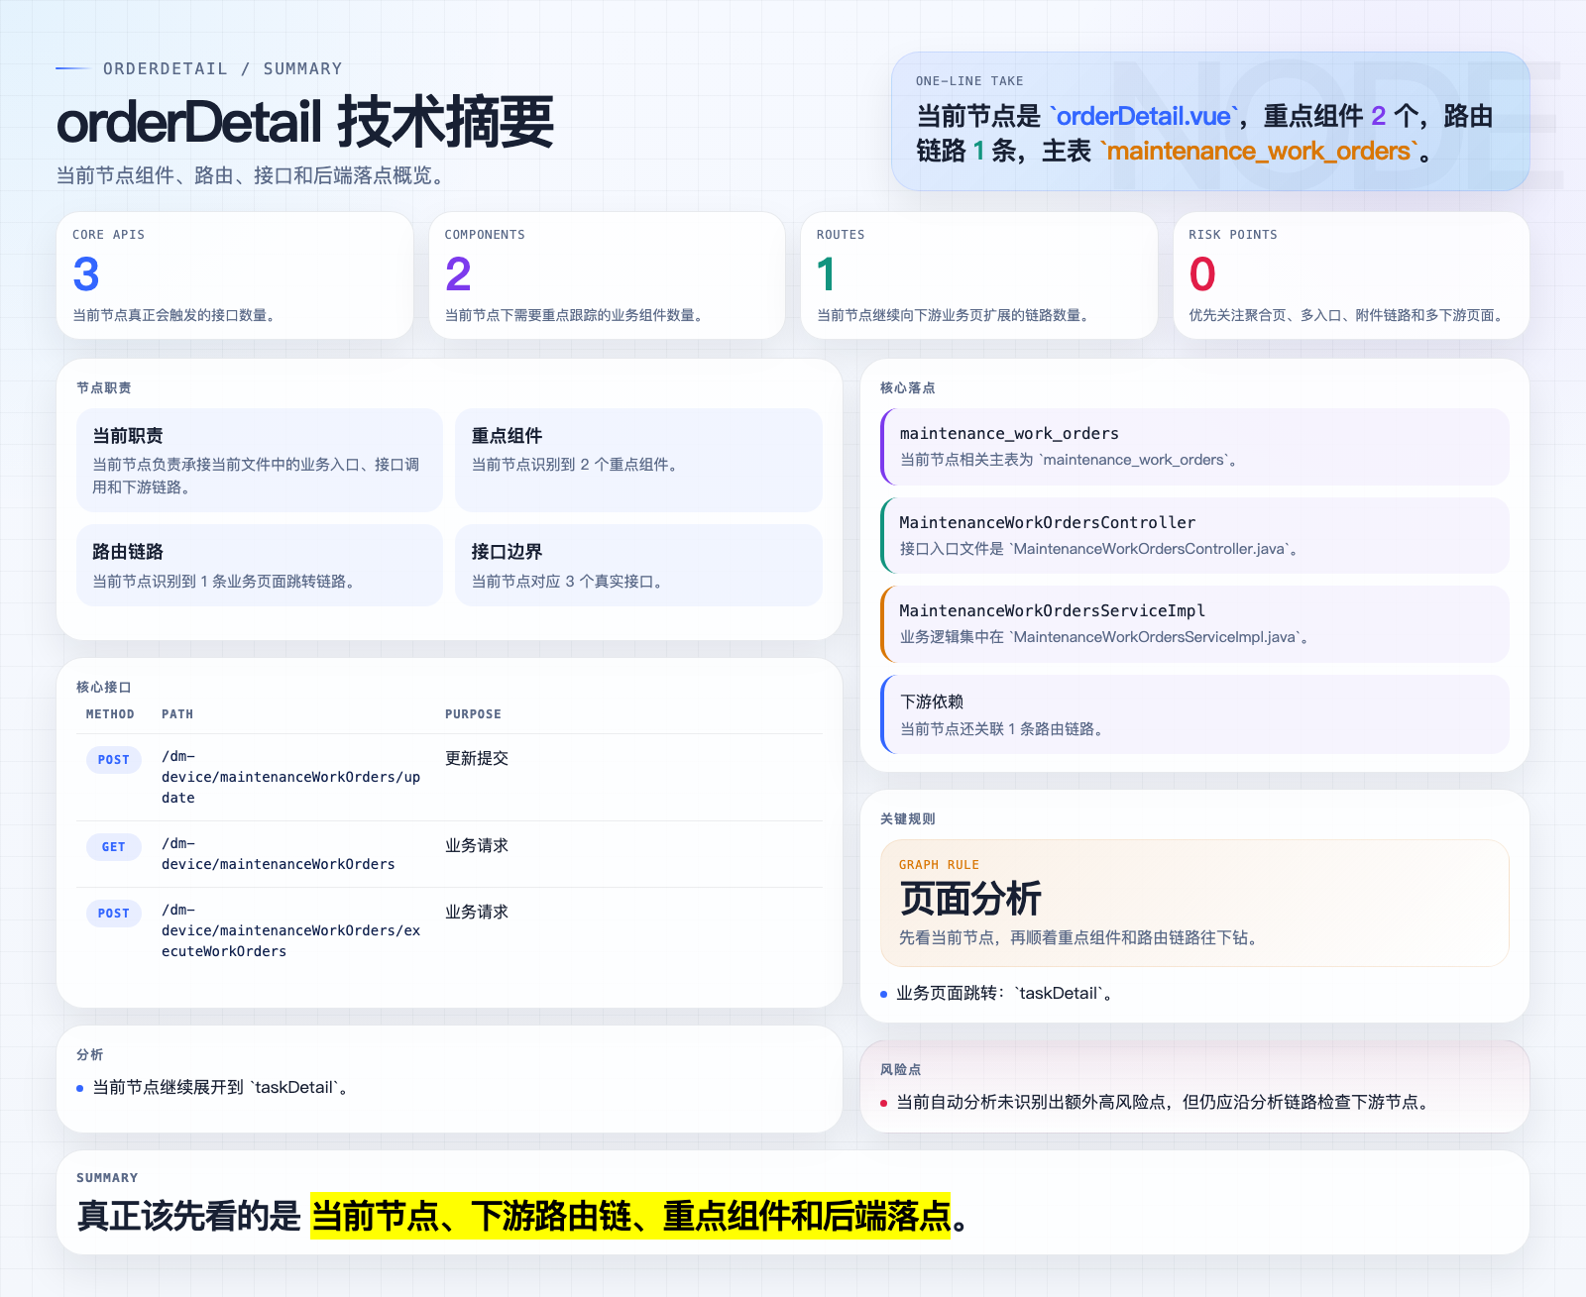The image size is (1586, 1297).
Task: Click the POST badge for executeWorkOrders
Action: pos(114,914)
